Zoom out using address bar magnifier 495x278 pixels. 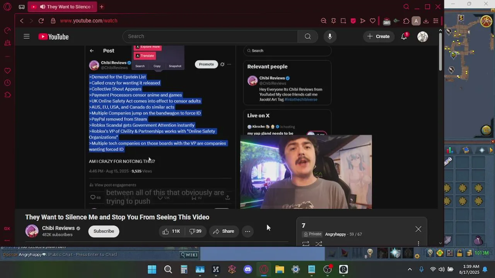tap(324, 21)
